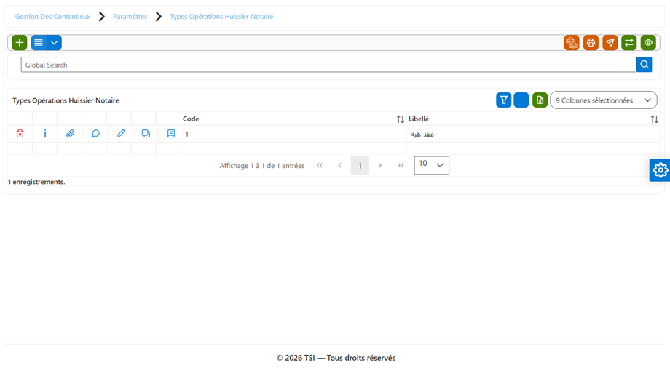Toggle the green eye visibility button
Screen dimensions: 670x368
click(x=648, y=43)
